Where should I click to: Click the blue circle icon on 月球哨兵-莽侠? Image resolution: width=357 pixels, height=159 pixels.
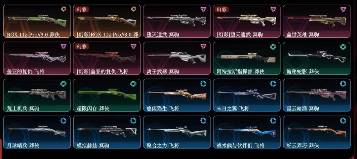click(63, 121)
